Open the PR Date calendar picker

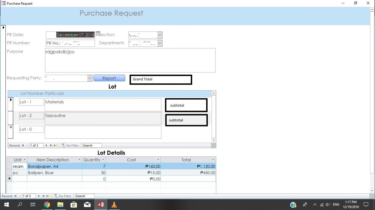point(98,34)
